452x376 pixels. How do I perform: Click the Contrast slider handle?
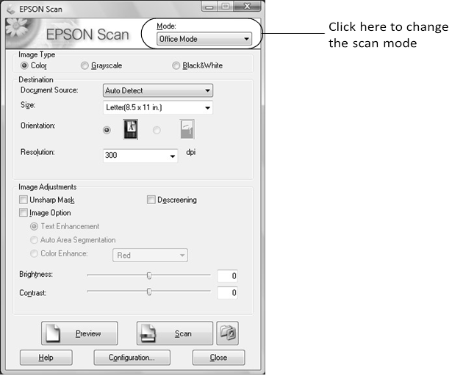point(149,292)
